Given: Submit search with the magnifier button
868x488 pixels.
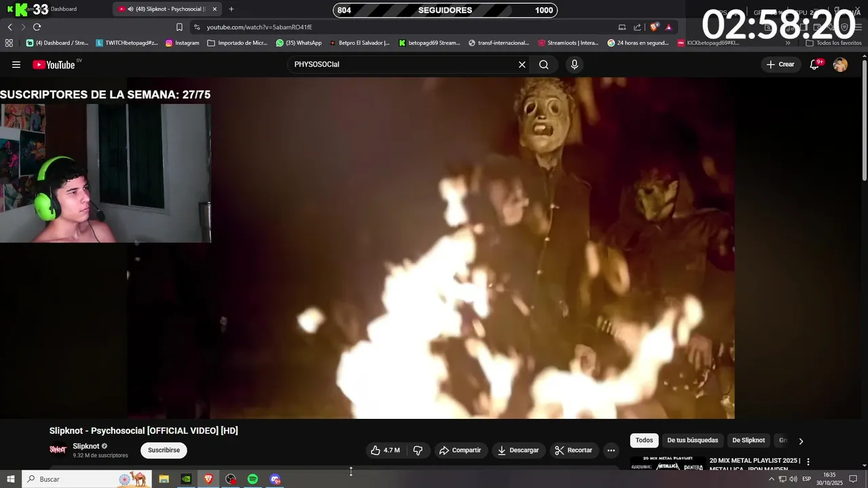Looking at the screenshot, I should (544, 64).
